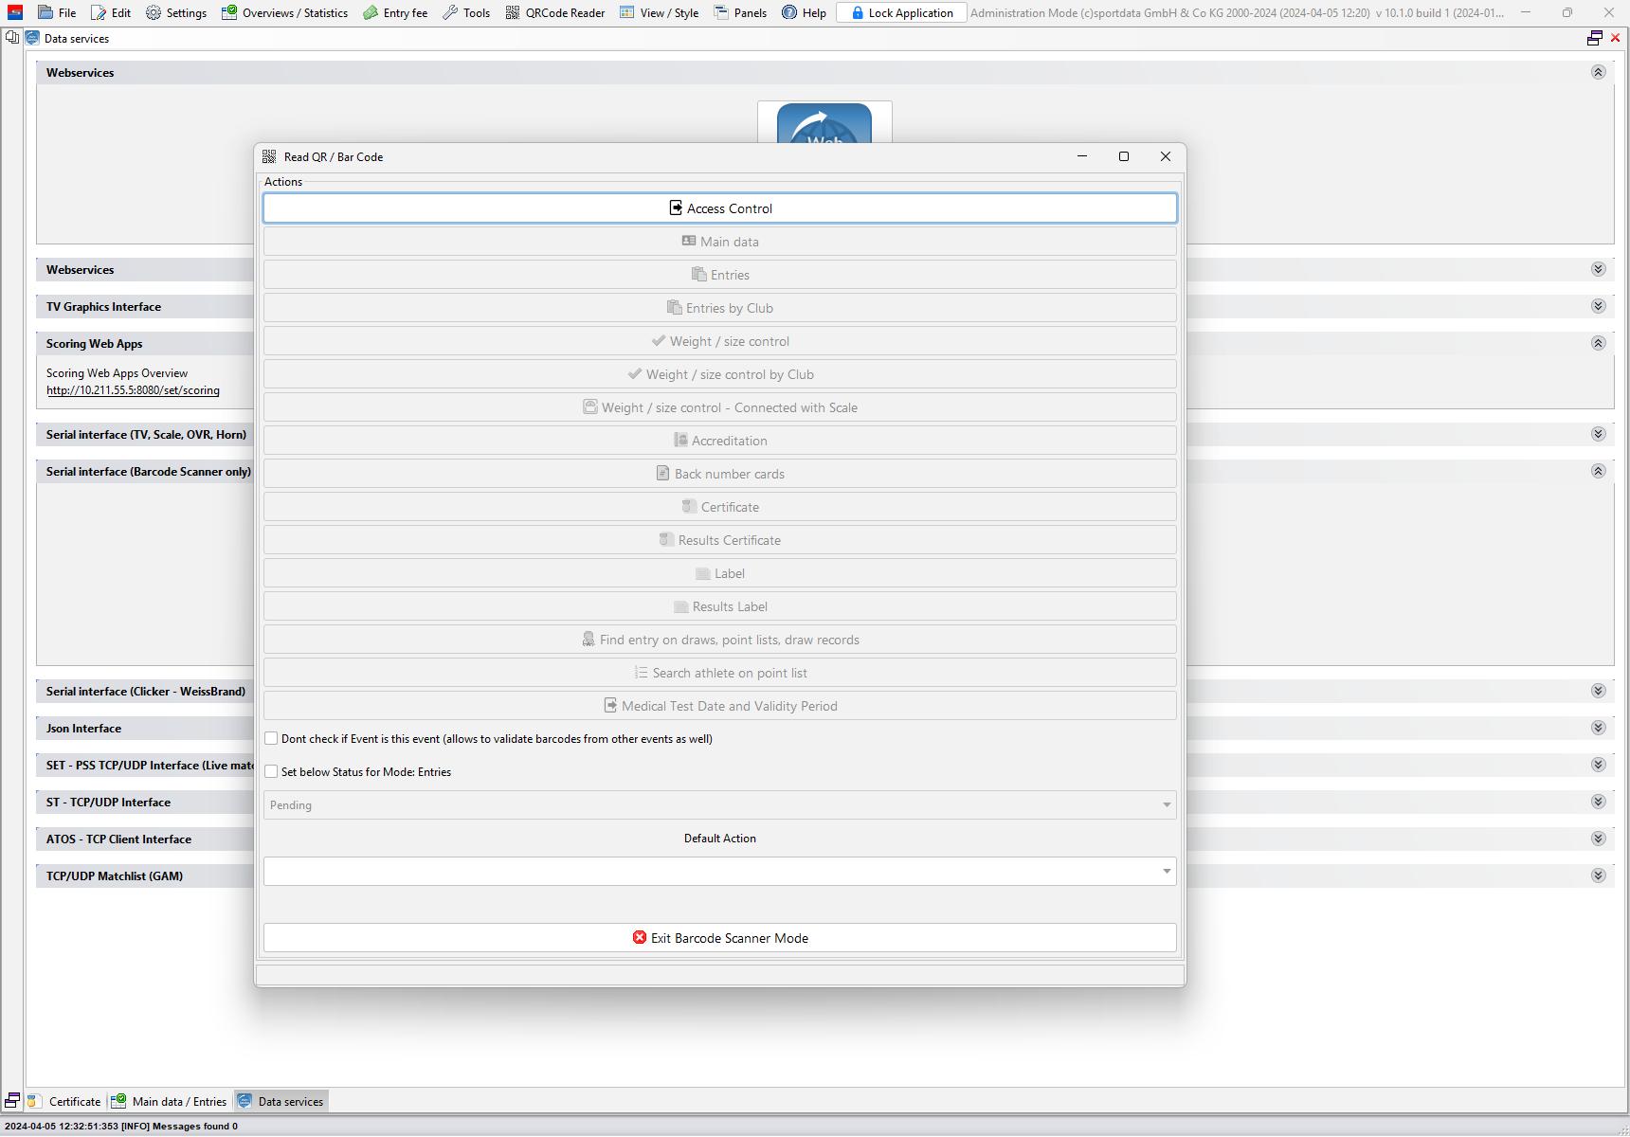Image resolution: width=1630 pixels, height=1137 pixels.
Task: Collapse the top Webservices section
Action: [1598, 72]
